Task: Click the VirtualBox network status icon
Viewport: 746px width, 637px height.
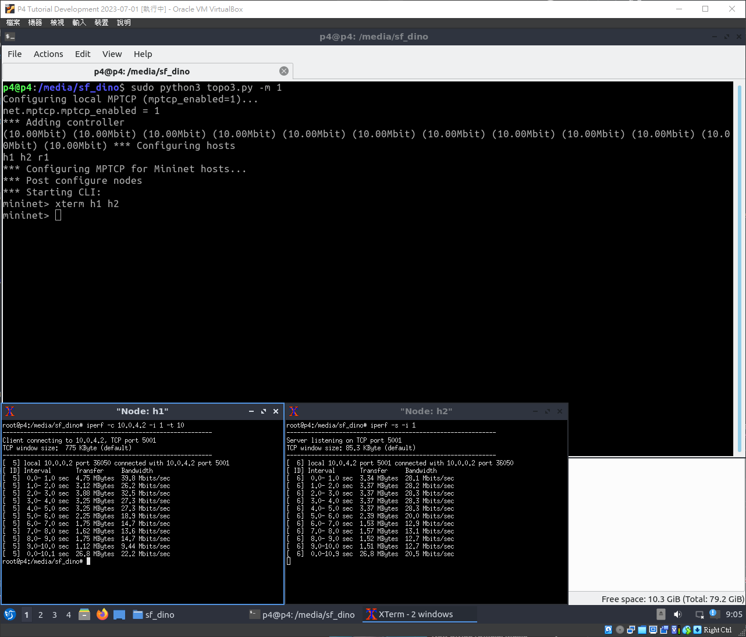Action: [x=631, y=629]
